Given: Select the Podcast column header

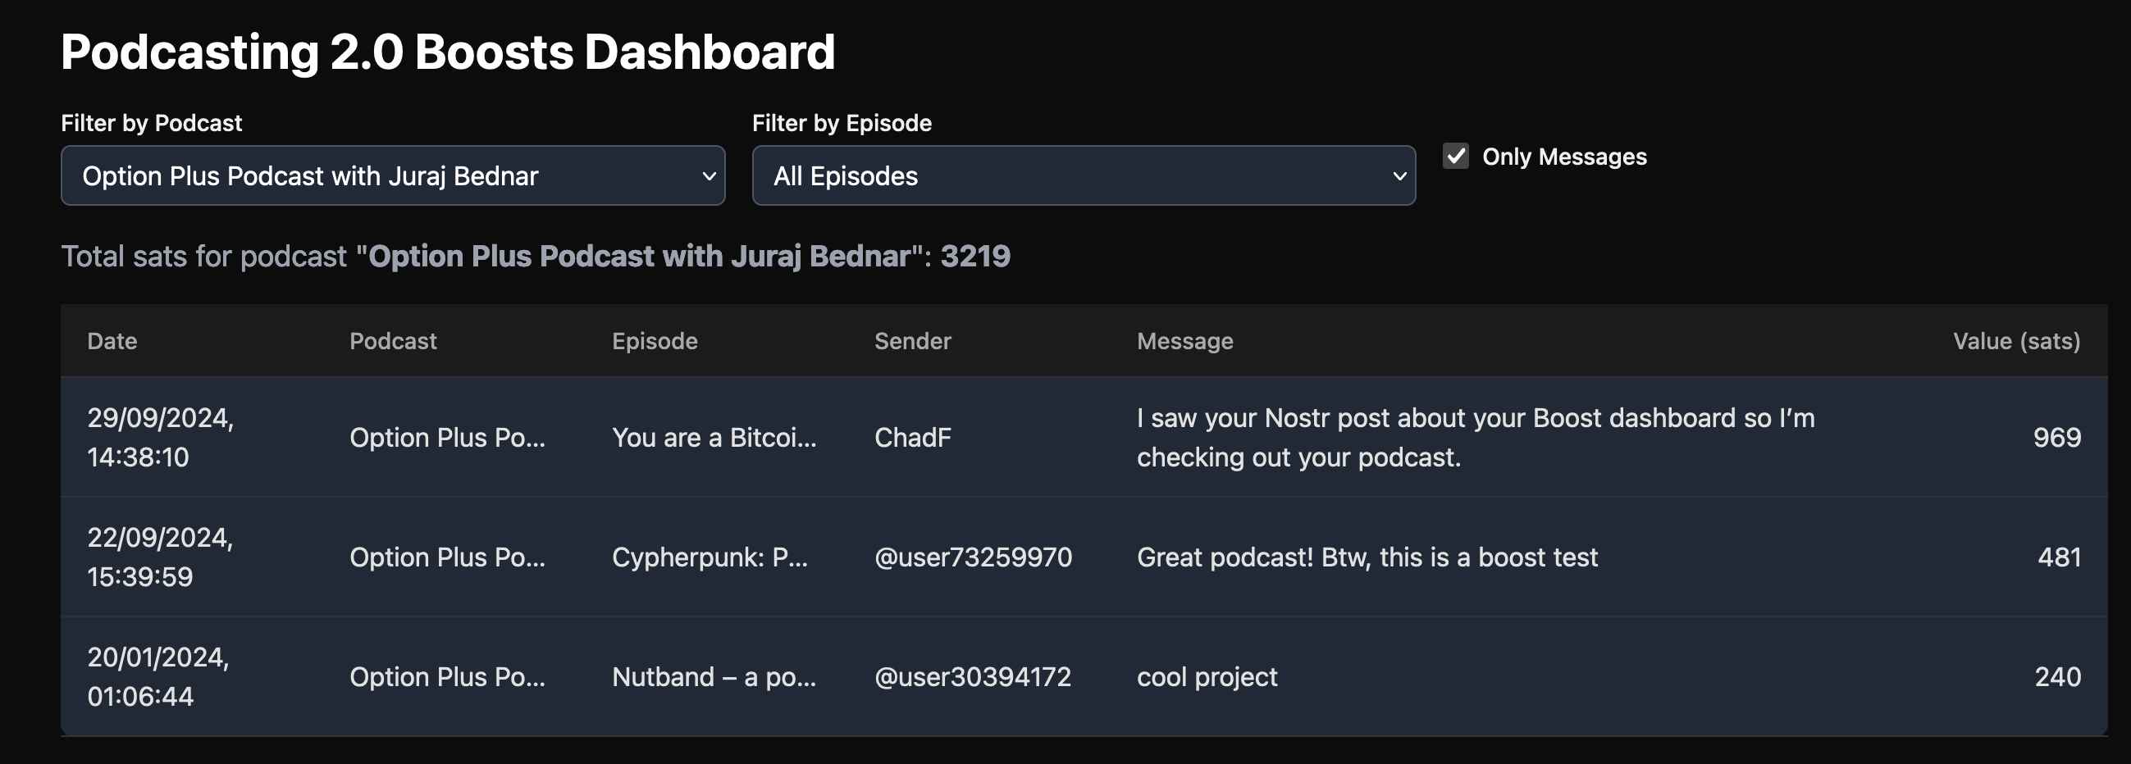Looking at the screenshot, I should tap(393, 341).
